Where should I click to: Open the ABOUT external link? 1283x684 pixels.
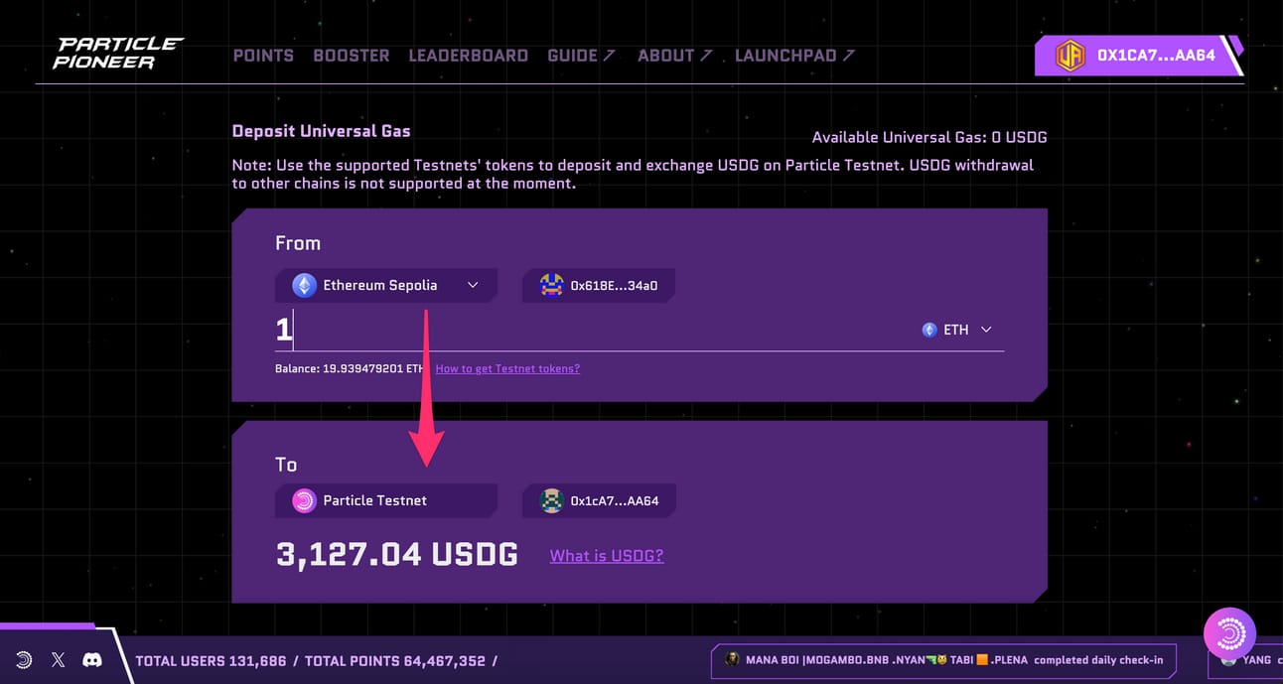tap(675, 56)
